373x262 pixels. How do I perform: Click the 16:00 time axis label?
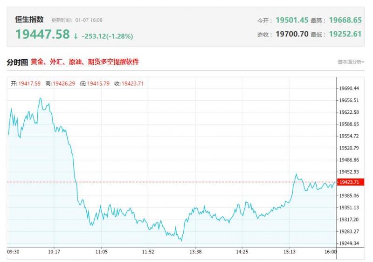click(x=330, y=252)
